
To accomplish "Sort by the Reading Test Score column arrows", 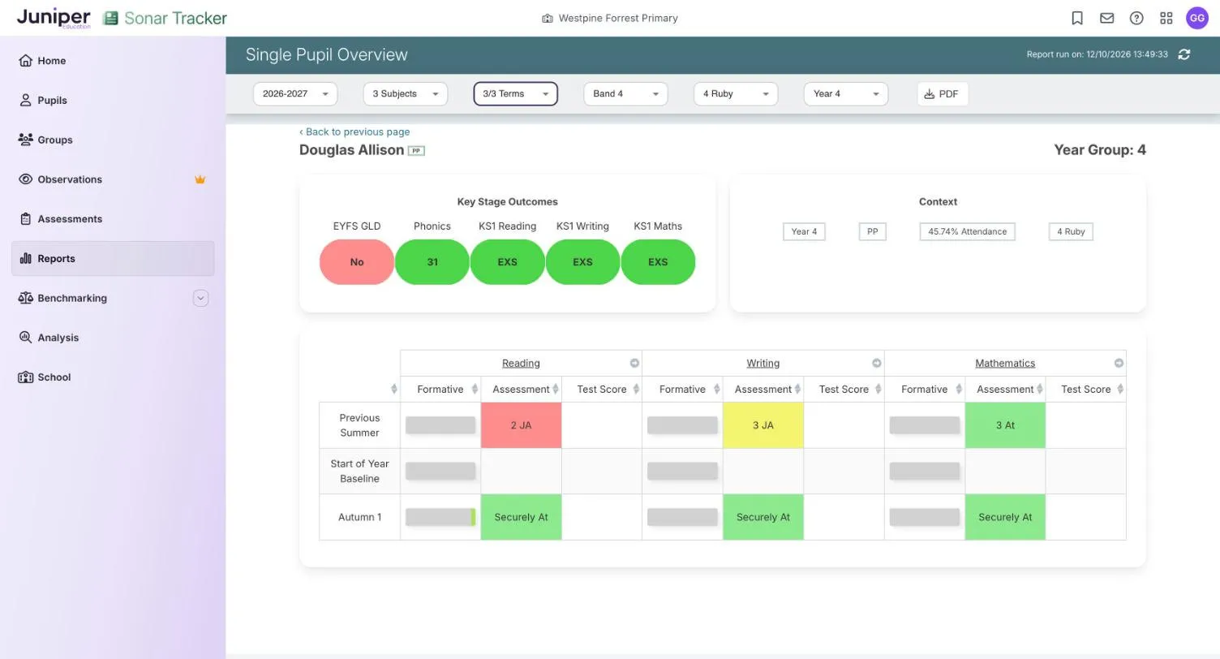I will (x=636, y=390).
